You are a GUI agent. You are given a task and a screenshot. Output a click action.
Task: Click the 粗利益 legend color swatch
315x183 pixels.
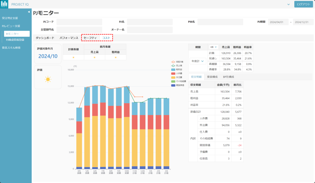173,69
